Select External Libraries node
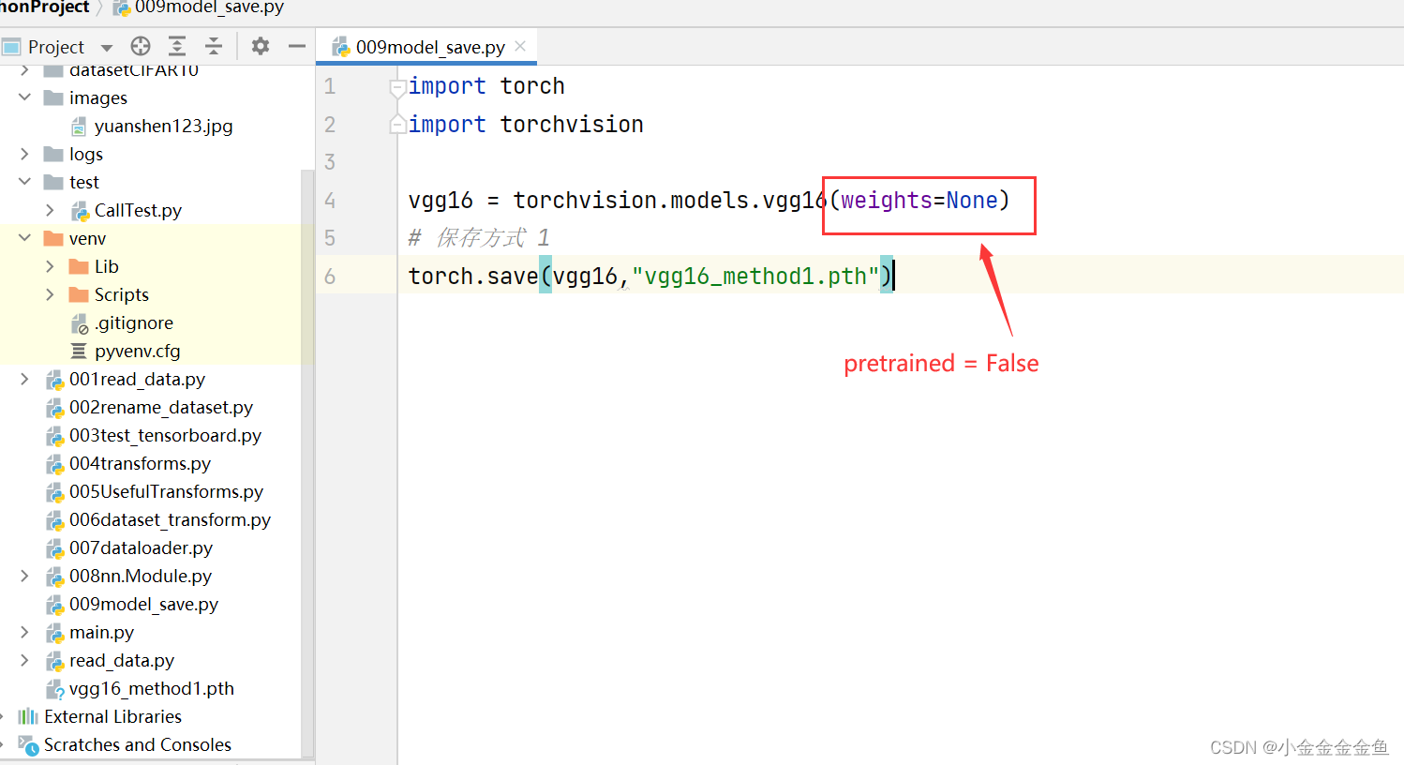1404x765 pixels. [112, 716]
